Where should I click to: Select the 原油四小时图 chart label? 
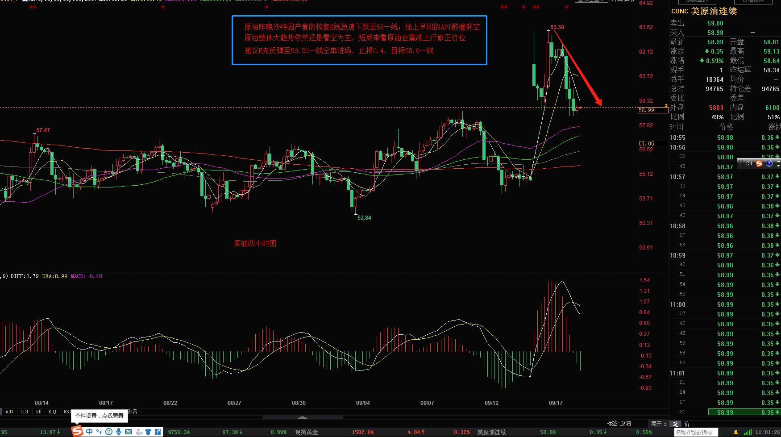255,243
